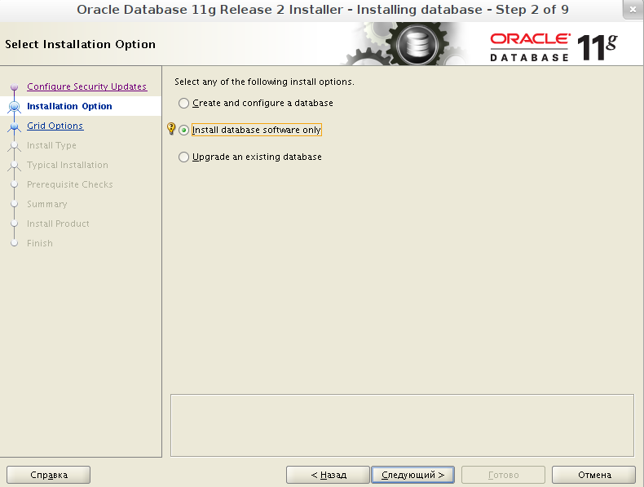Click the Отмена cancel button
The image size is (644, 487).
coord(594,475)
